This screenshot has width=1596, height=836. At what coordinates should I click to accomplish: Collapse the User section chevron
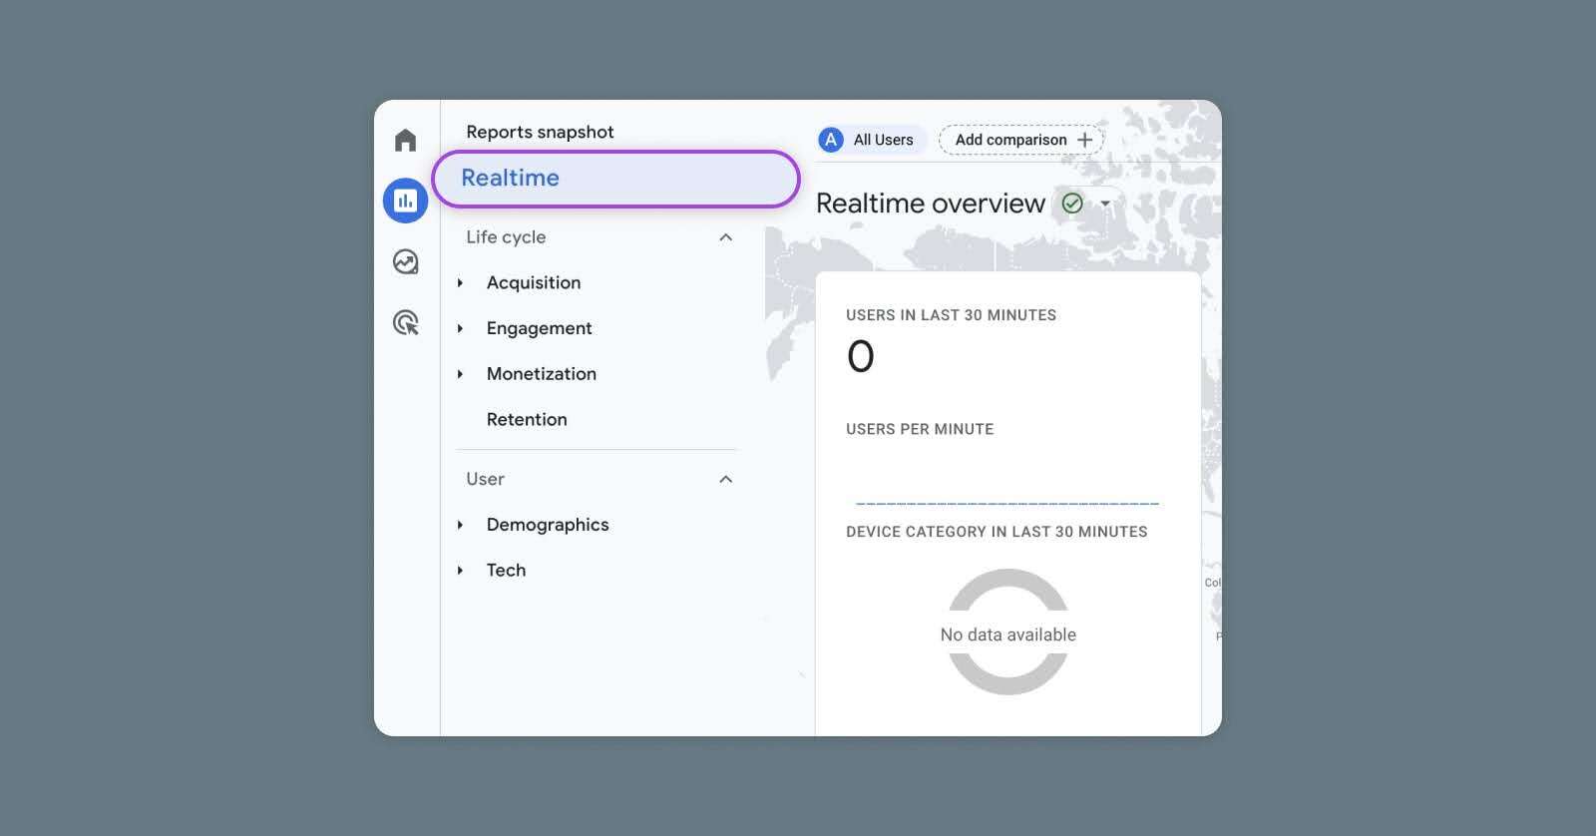tap(726, 480)
